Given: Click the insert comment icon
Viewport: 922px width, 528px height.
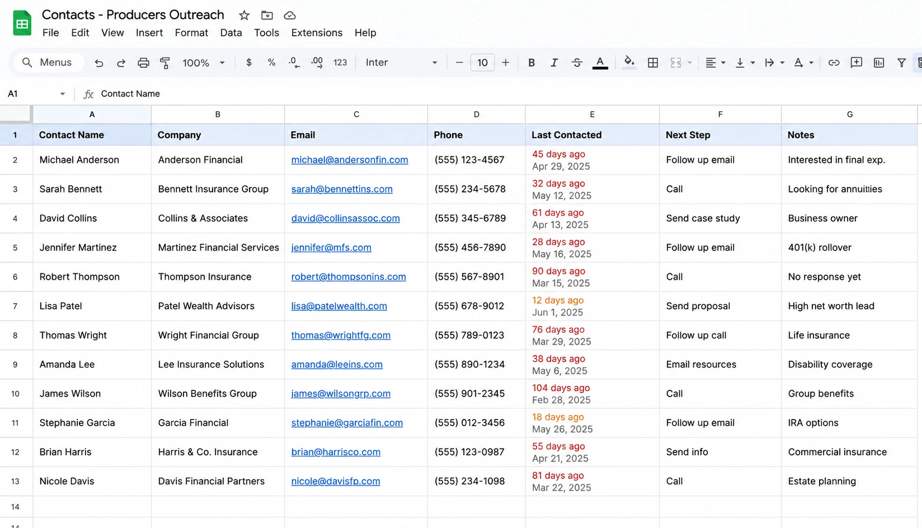Looking at the screenshot, I should point(856,63).
